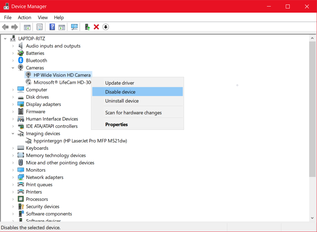
Task: Click the Back arrow in the toolbar
Action: coord(5,27)
